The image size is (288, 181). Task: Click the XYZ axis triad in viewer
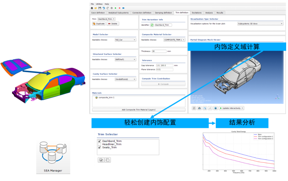(277, 97)
